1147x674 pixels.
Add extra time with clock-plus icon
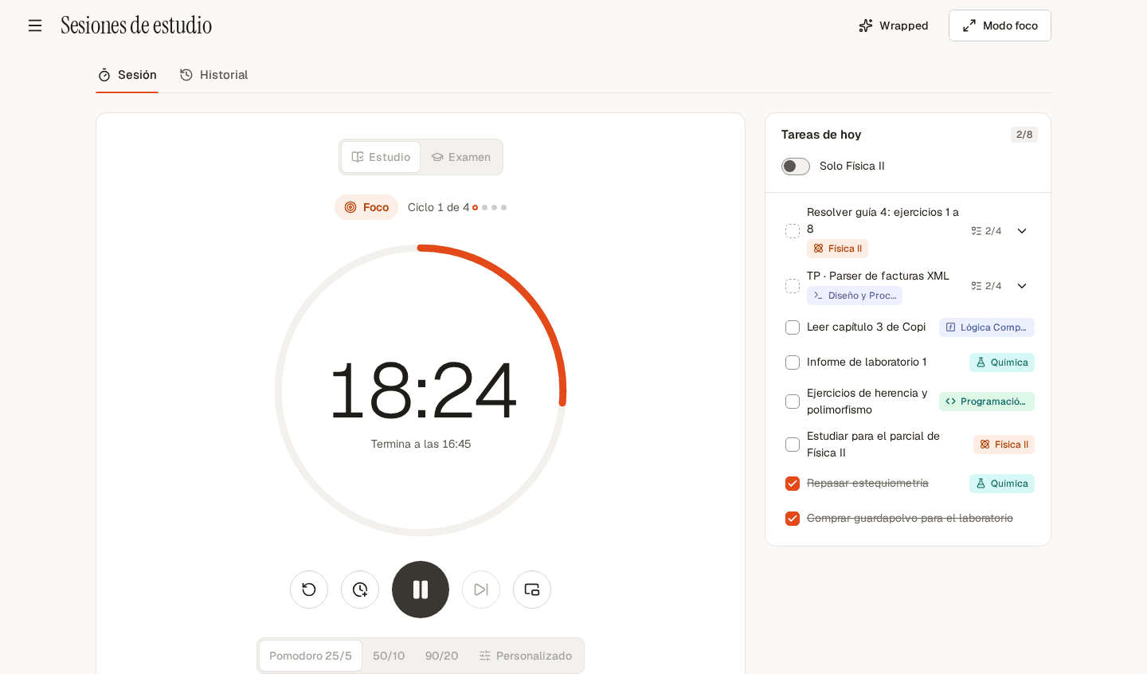360,590
